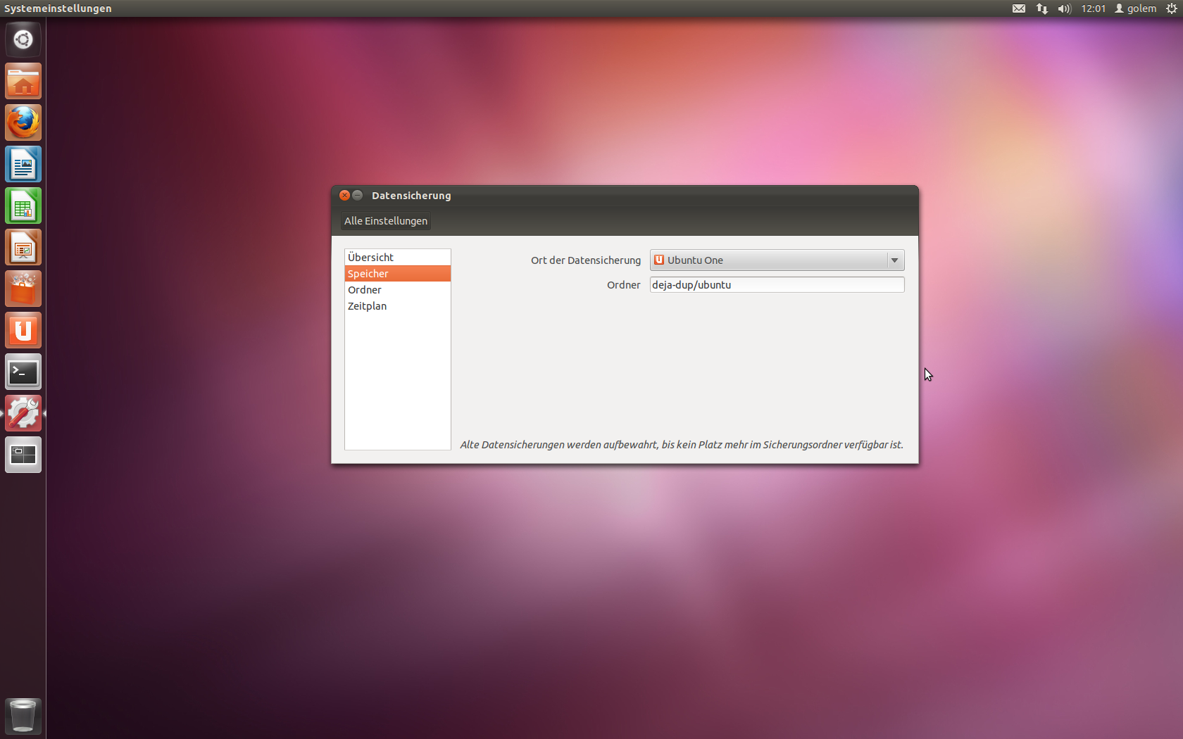1183x739 pixels.
Task: Launch Ubuntu One from the launcher
Action: [23, 330]
